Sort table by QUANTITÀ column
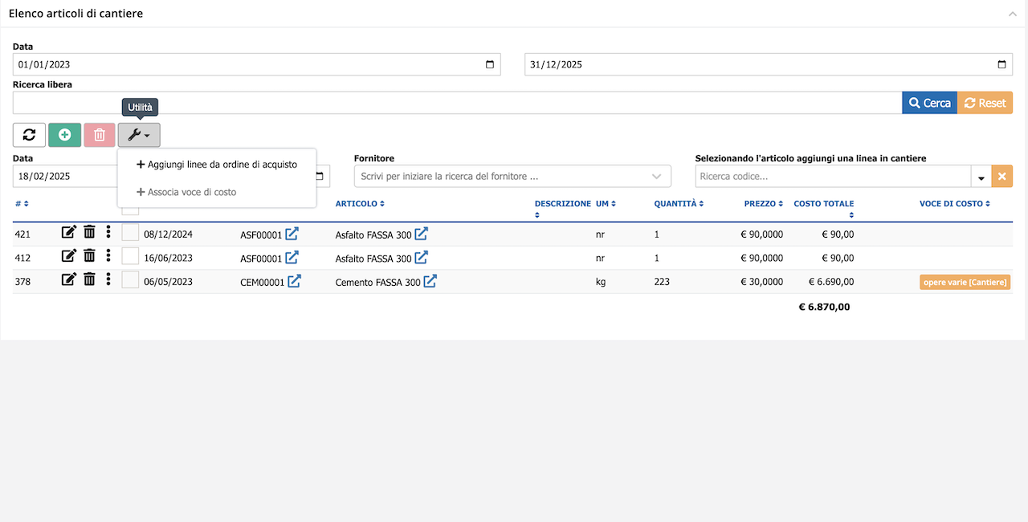Viewport: 1028px width, 522px height. tap(679, 204)
